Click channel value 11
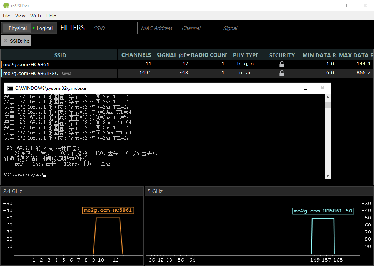Image resolution: width=374 pixels, height=266 pixels. point(148,64)
